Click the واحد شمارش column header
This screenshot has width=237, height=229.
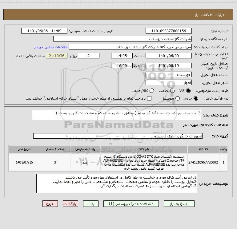(x=85, y=149)
